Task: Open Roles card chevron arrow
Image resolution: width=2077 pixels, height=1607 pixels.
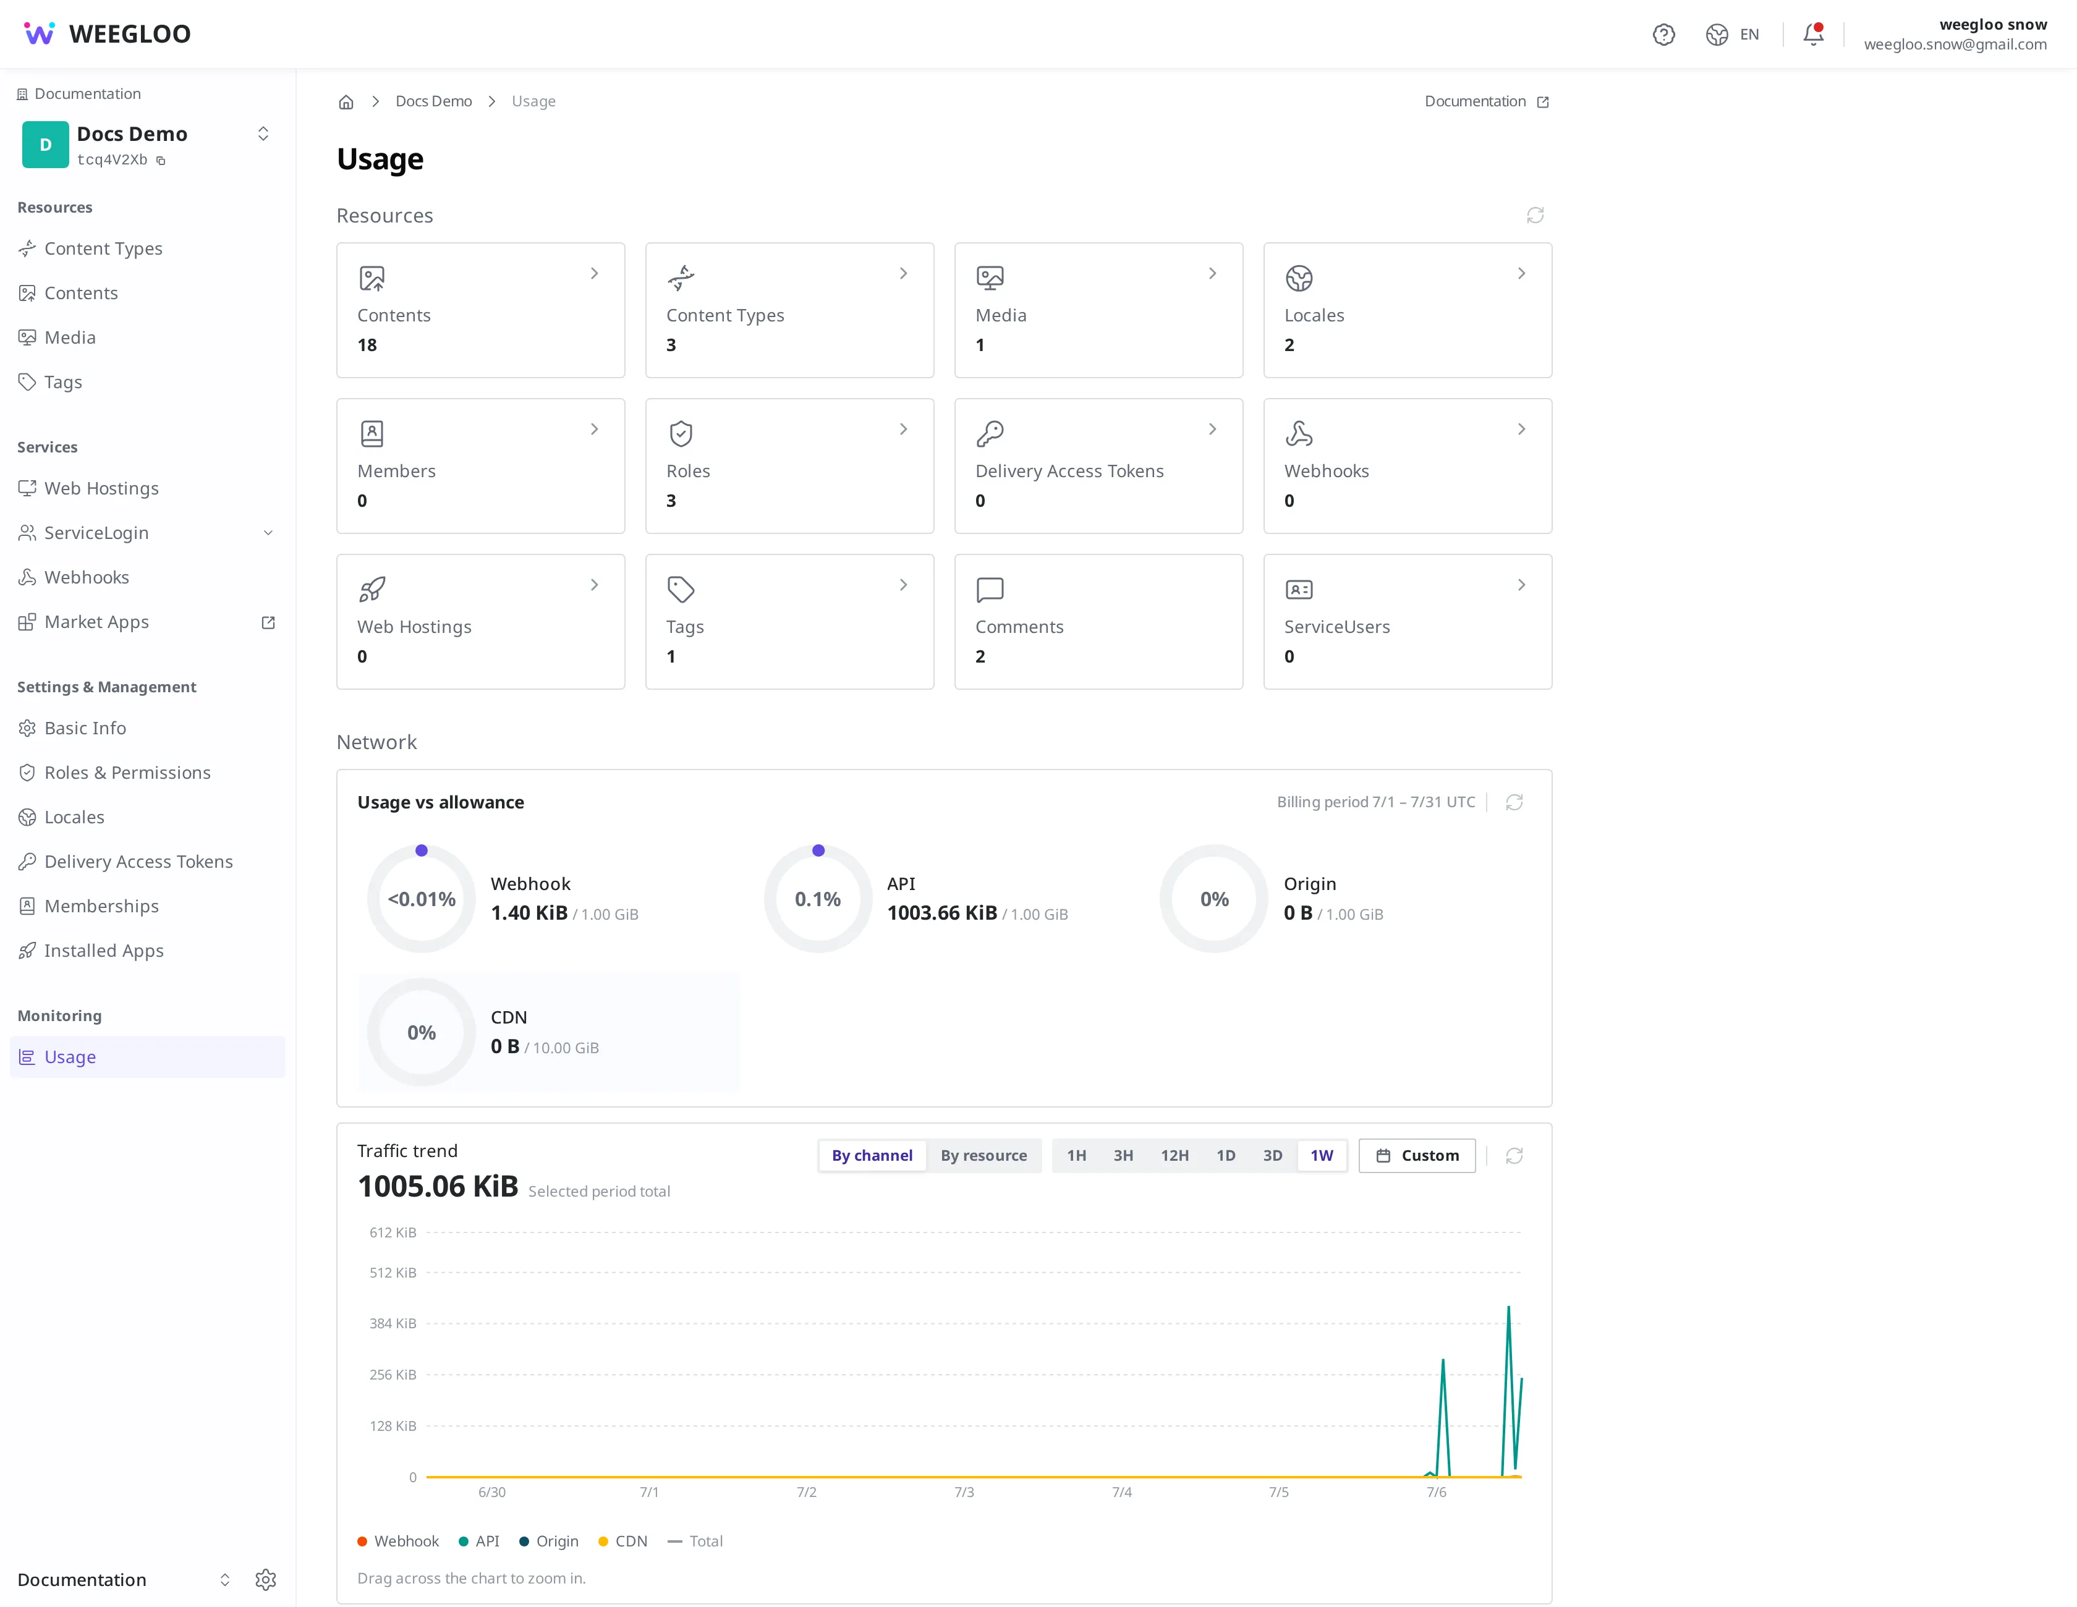Action: click(904, 430)
